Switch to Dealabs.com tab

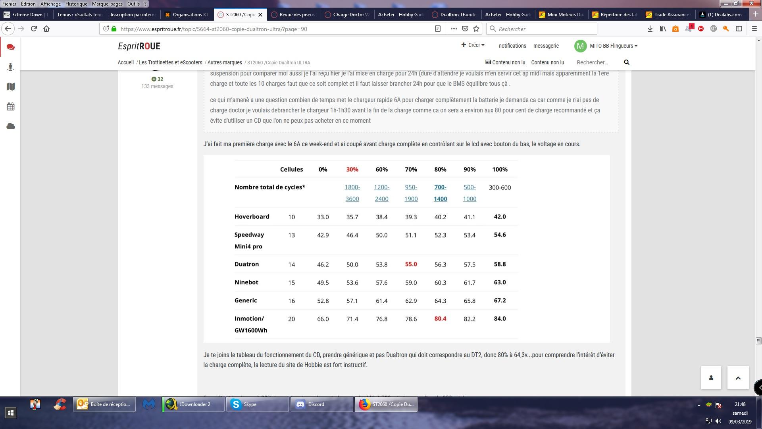click(x=722, y=14)
